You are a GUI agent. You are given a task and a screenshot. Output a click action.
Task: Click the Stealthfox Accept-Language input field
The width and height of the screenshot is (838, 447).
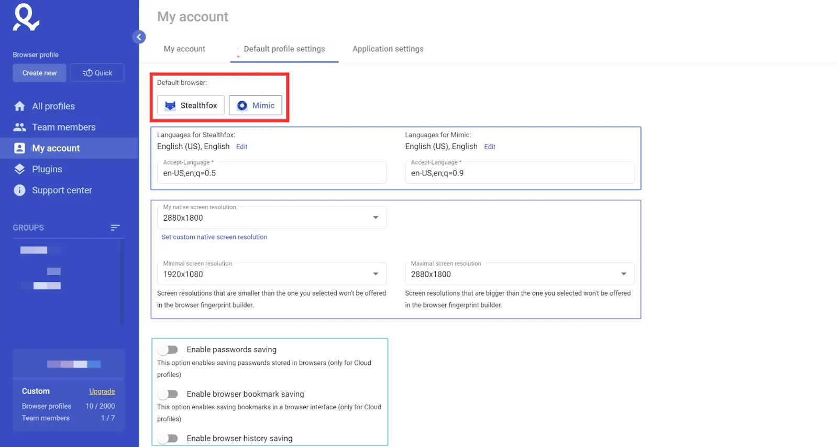tap(272, 172)
